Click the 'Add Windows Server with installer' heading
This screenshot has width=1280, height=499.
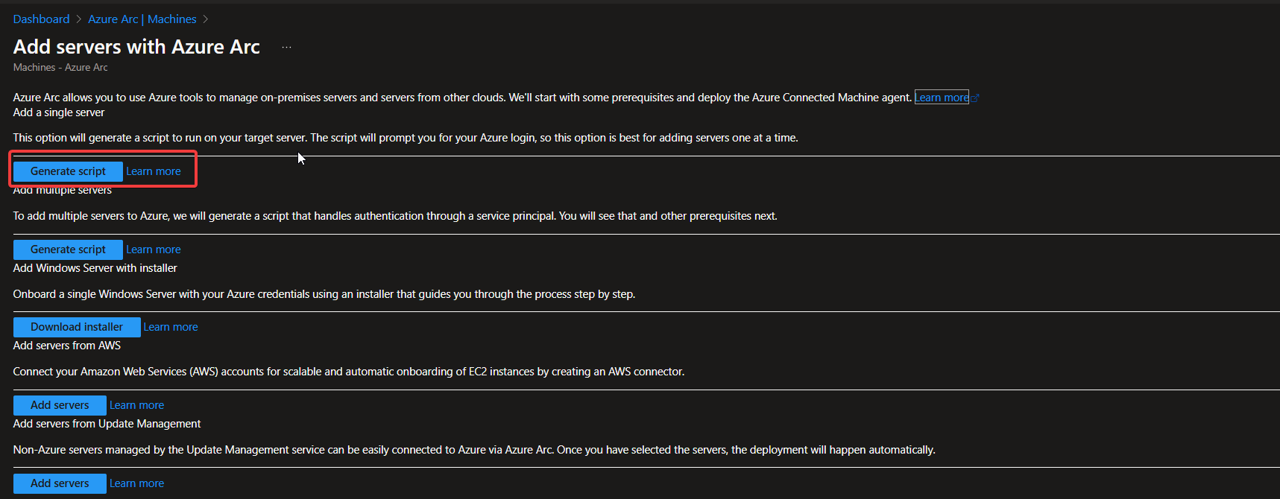pos(95,268)
